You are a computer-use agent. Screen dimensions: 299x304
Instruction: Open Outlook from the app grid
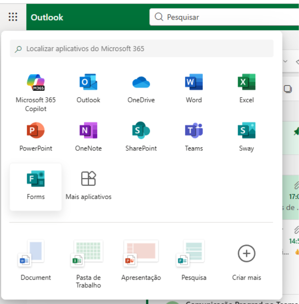(88, 88)
